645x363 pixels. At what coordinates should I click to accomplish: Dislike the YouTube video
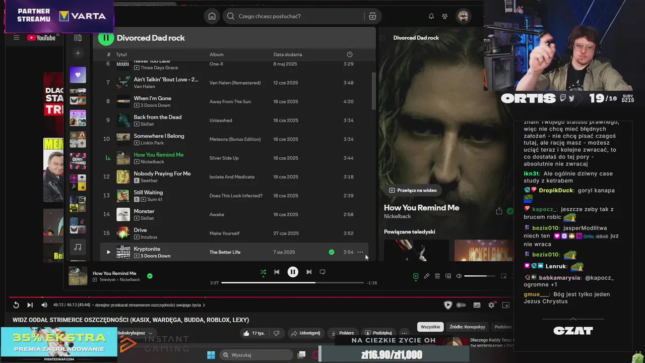tap(276, 333)
